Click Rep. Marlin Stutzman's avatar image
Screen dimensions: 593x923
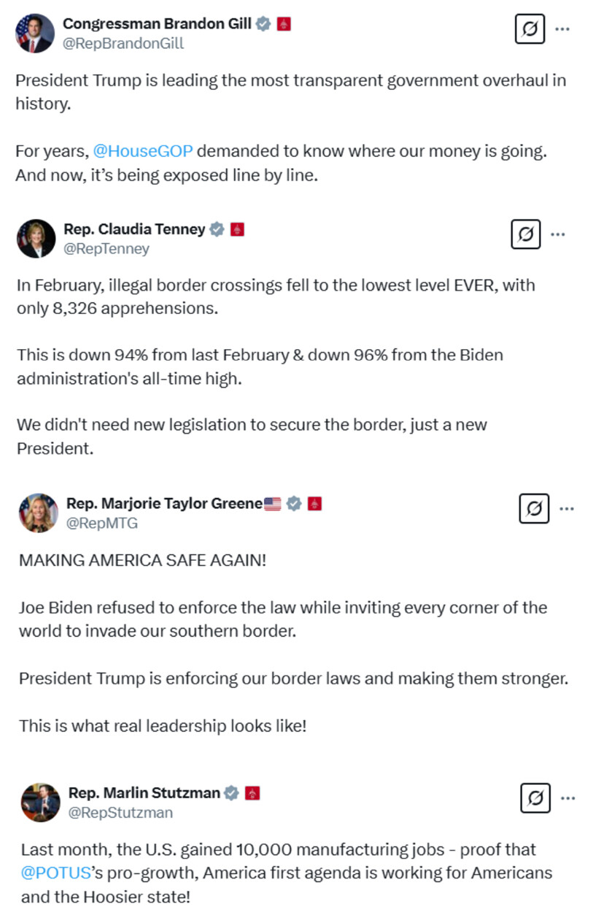(41, 803)
